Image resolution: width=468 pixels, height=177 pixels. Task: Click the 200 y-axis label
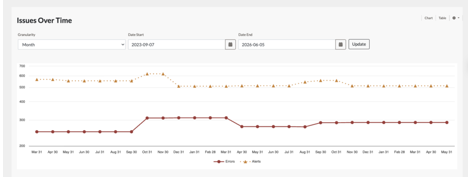click(x=22, y=146)
